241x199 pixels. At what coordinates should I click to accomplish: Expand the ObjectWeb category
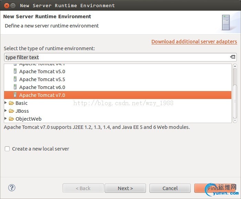coord(6,119)
